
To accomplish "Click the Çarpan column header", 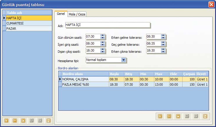I will pyautogui.click(x=189, y=74).
